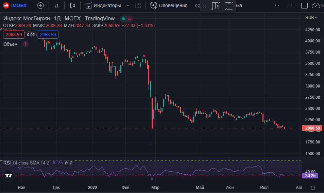Viewport: 324px width, 193px height.
Task: Click the purple 30.25 RSI scale label
Action: click(310, 175)
